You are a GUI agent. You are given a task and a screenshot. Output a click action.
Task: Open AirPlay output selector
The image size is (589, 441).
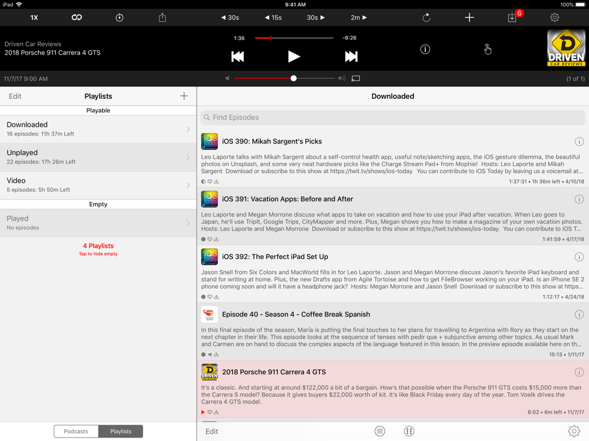(x=356, y=78)
